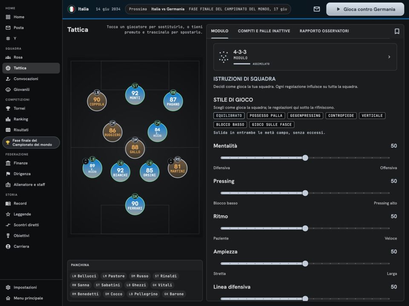Viewport: 409px width, 306px height.
Task: Switch to Compiti e Palle Inattive tab
Action: tap(264, 31)
